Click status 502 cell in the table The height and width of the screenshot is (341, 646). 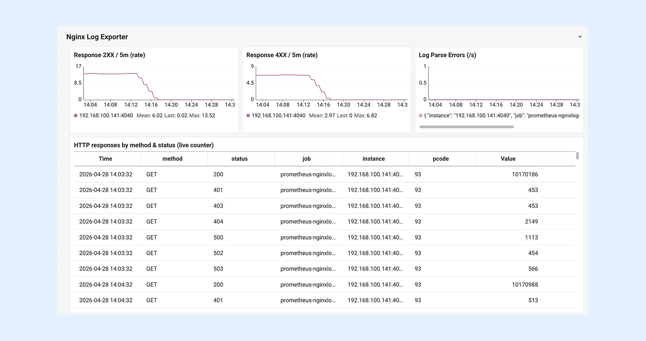(x=218, y=253)
